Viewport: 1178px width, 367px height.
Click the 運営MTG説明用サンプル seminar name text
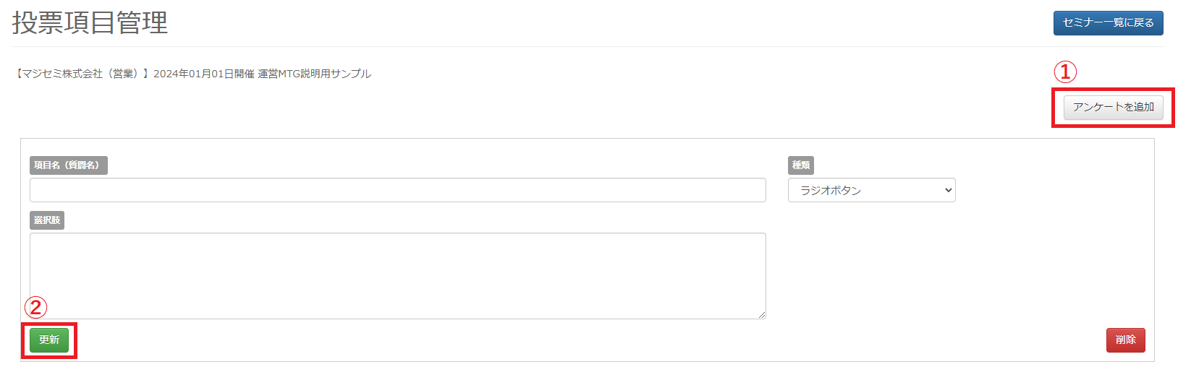pyautogui.click(x=314, y=74)
